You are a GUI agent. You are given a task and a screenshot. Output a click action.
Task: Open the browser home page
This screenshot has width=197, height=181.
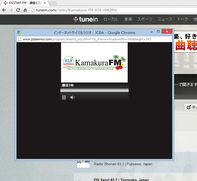25,10
